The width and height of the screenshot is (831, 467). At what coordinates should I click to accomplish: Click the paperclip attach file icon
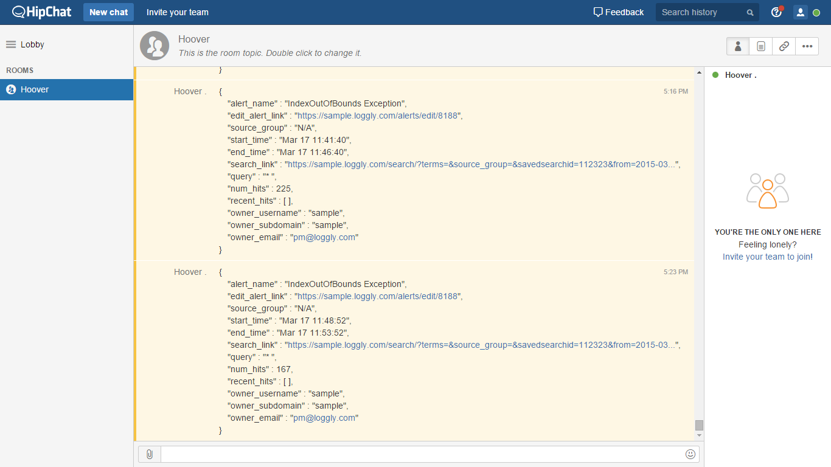click(150, 454)
